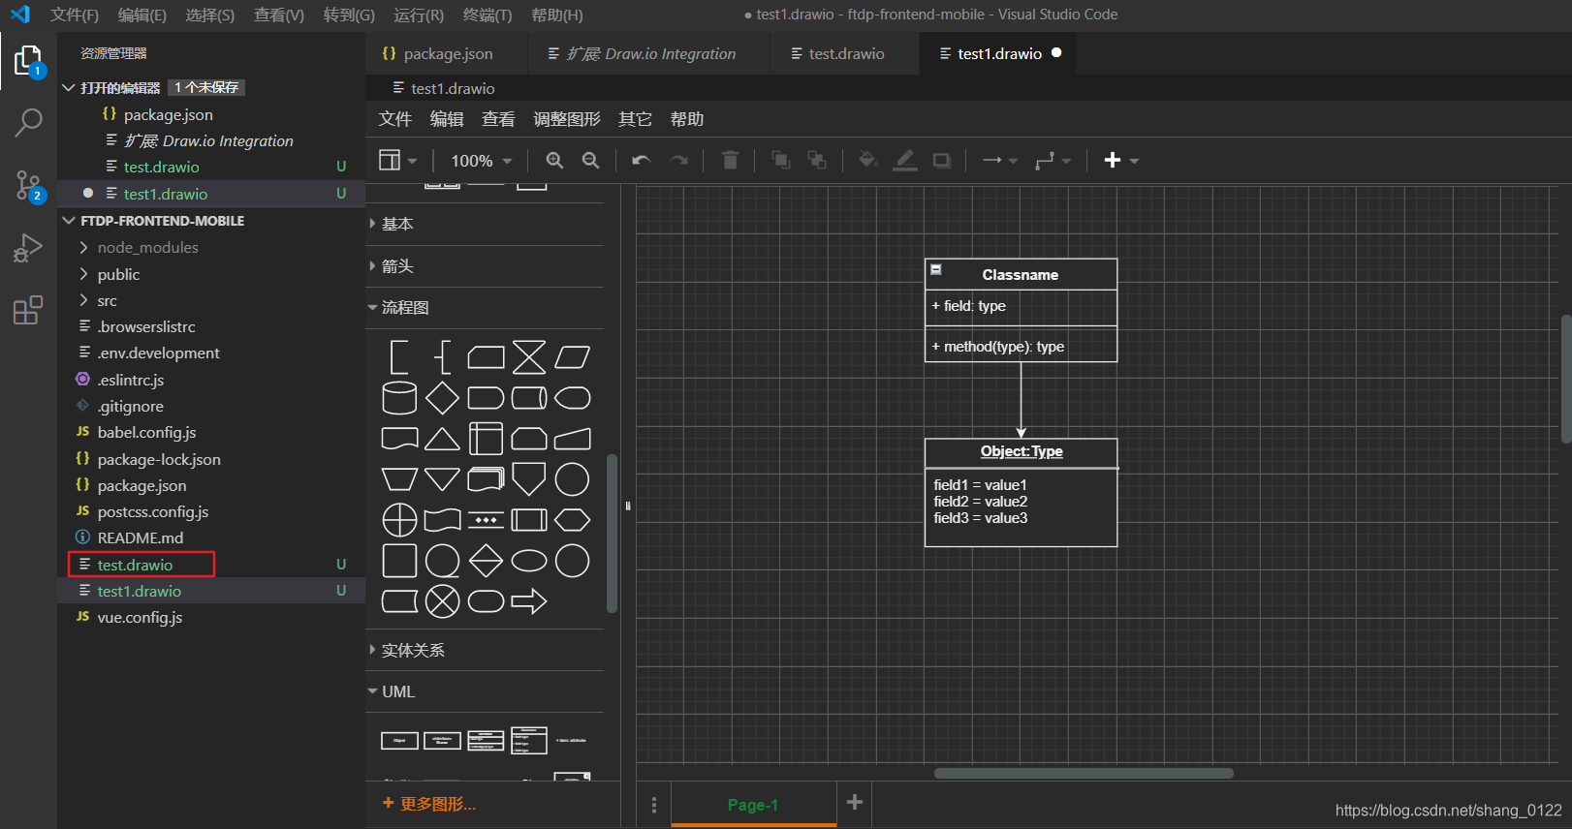Open the view layout dropdown
The width and height of the screenshot is (1572, 829).
point(397,160)
